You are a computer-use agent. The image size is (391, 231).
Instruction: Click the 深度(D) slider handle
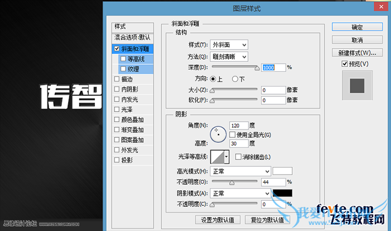257,68
